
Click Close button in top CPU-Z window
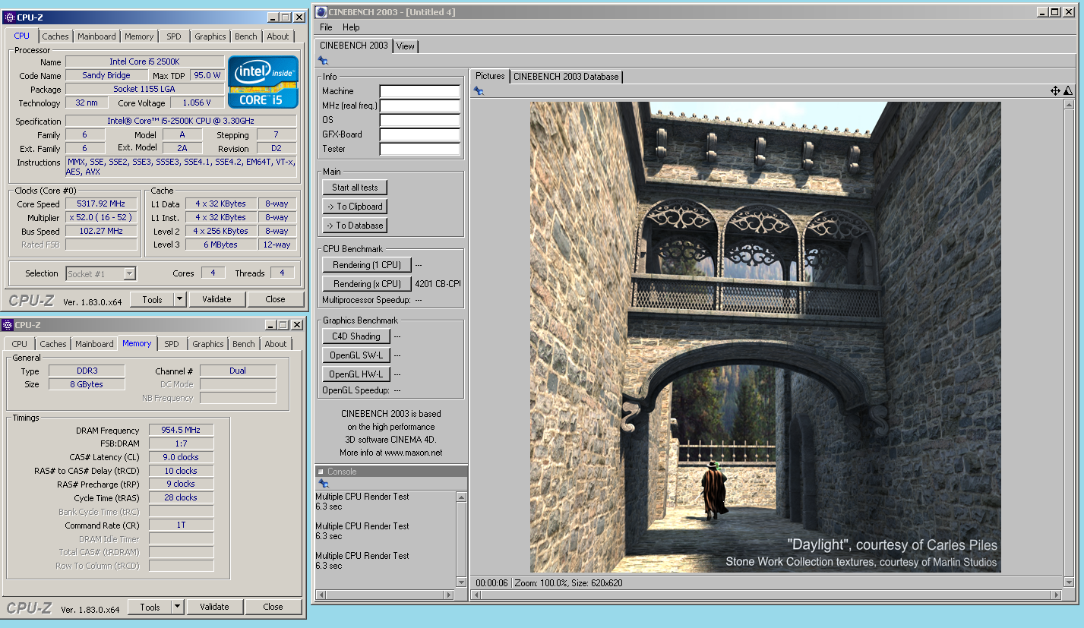276,299
